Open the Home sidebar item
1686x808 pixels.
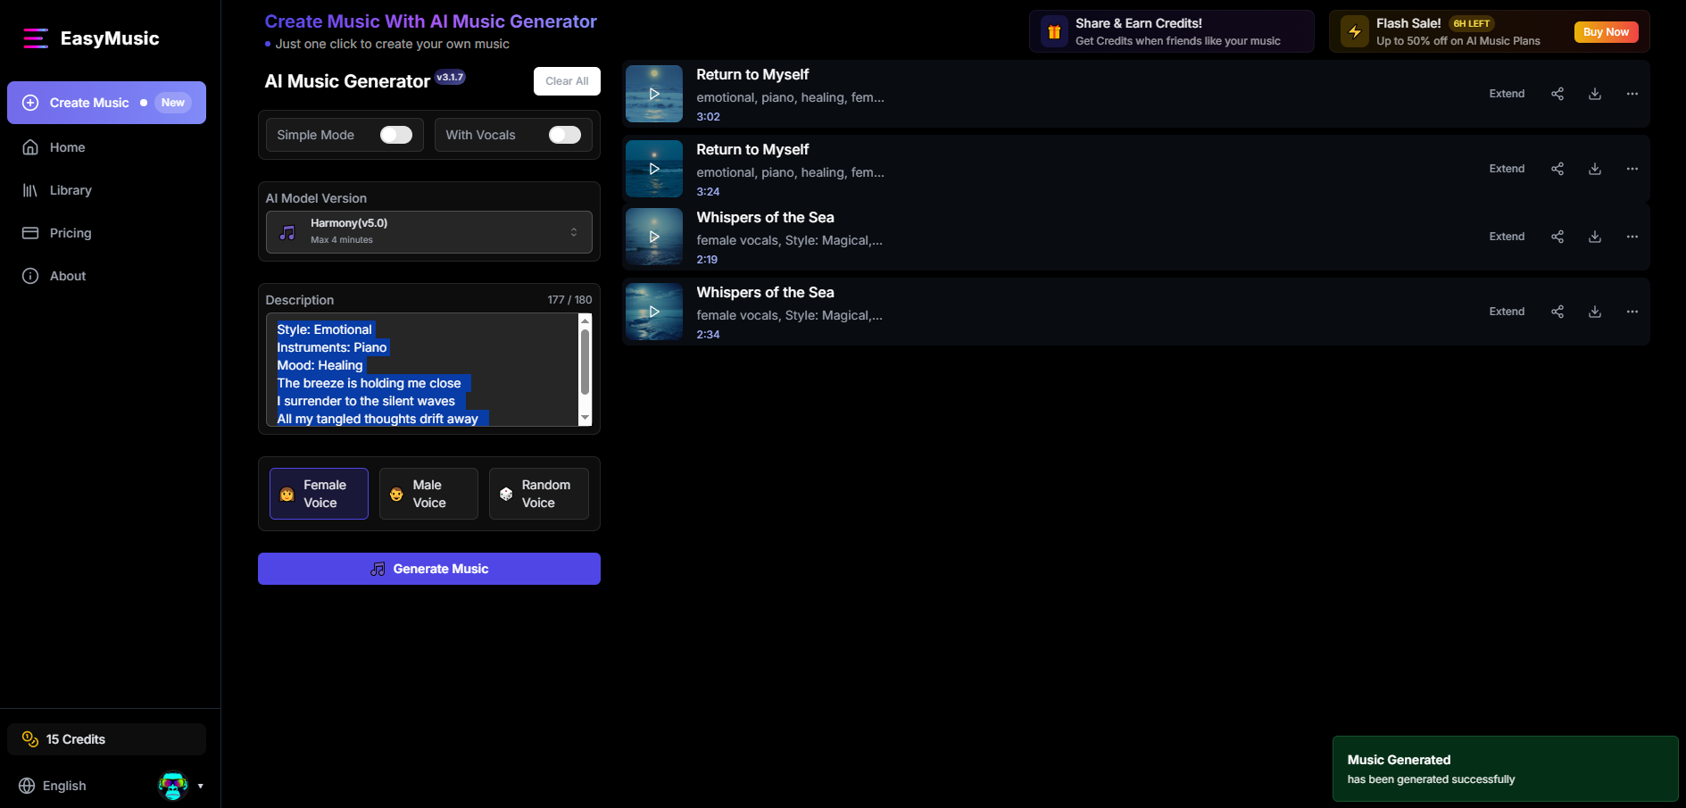106,147
